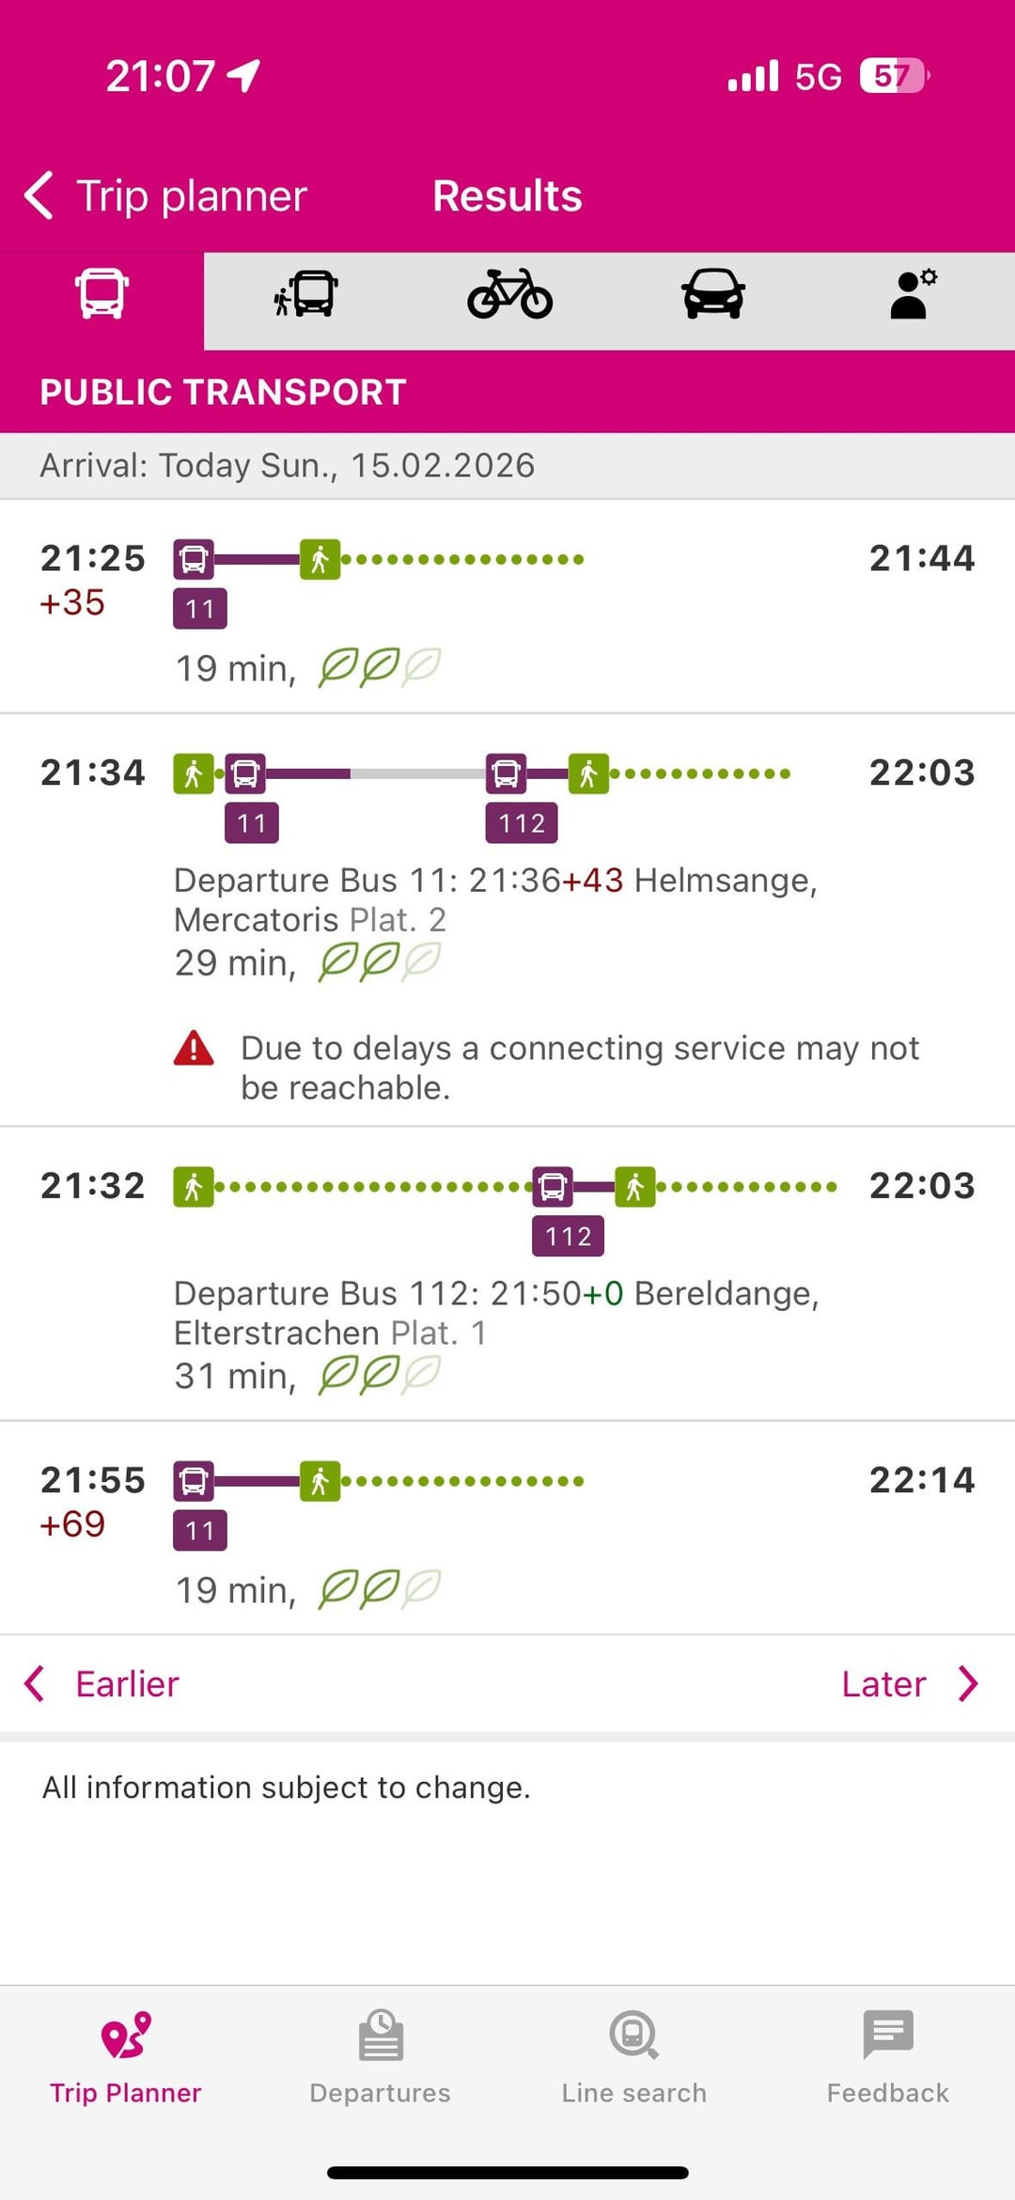Switch to bicycle route tab
1015x2200 pixels.
point(509,295)
